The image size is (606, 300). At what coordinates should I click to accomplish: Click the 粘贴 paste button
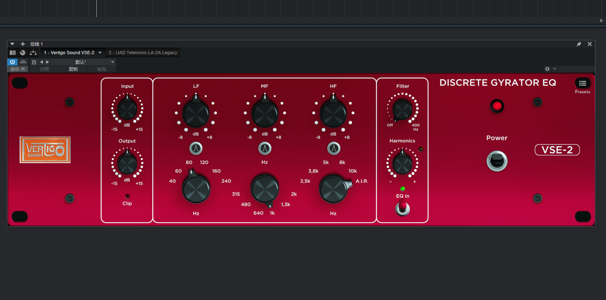pos(102,69)
